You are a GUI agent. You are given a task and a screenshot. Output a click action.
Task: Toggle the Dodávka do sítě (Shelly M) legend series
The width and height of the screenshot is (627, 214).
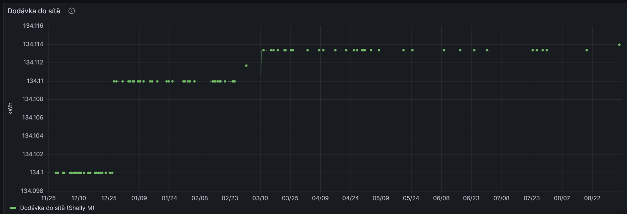click(57, 208)
